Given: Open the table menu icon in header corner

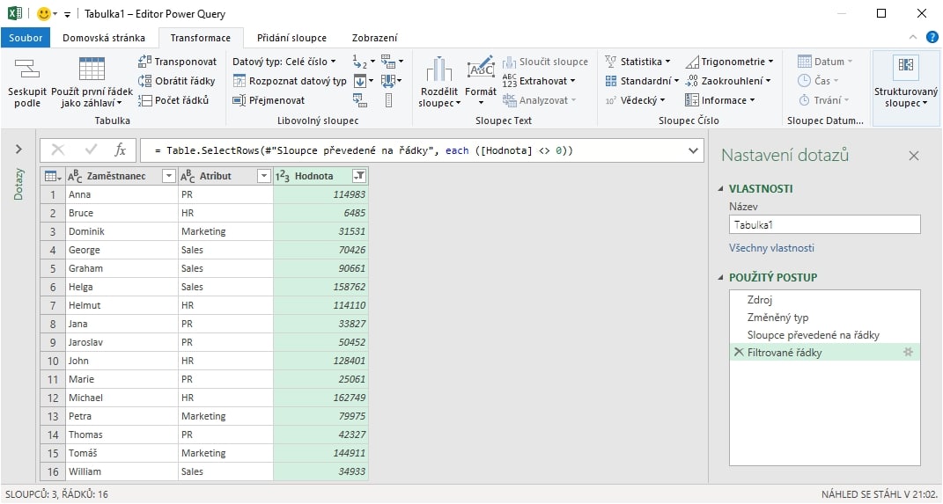Looking at the screenshot, I should point(52,176).
